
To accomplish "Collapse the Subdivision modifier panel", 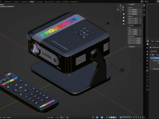I will [151, 55].
